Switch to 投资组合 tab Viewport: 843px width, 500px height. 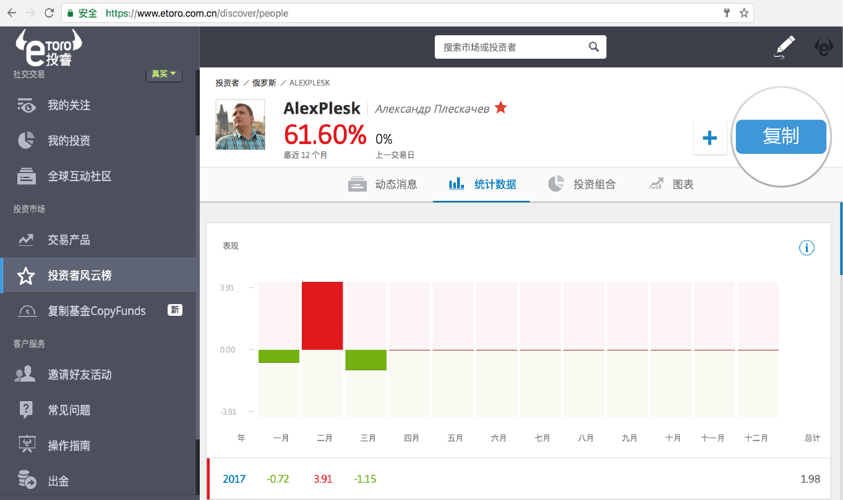(582, 184)
